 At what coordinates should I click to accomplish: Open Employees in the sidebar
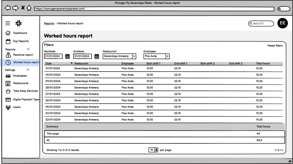(20, 76)
